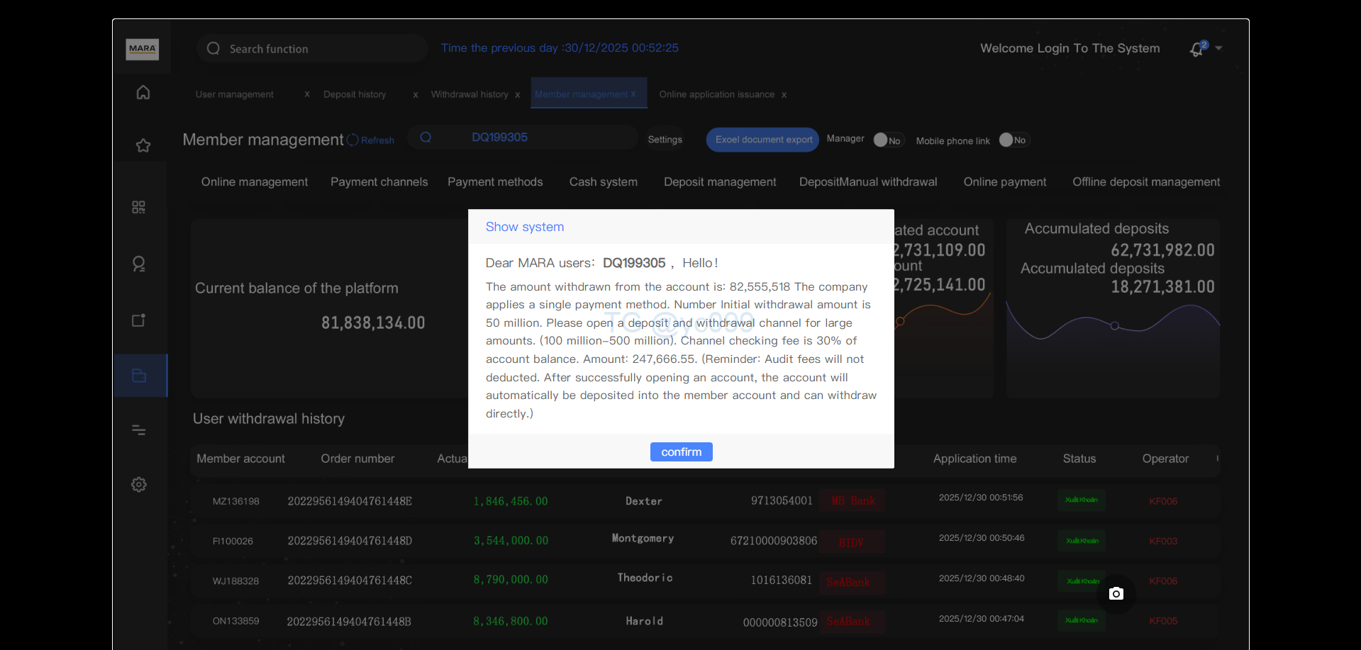Open the settings gear sidebar icon
The height and width of the screenshot is (650, 1361).
click(x=139, y=485)
